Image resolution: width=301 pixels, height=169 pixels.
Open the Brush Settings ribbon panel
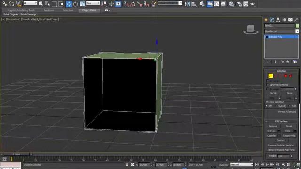click(x=28, y=15)
